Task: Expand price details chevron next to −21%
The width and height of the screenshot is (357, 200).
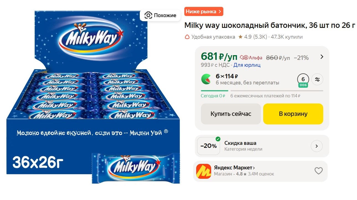Action: 322,57
